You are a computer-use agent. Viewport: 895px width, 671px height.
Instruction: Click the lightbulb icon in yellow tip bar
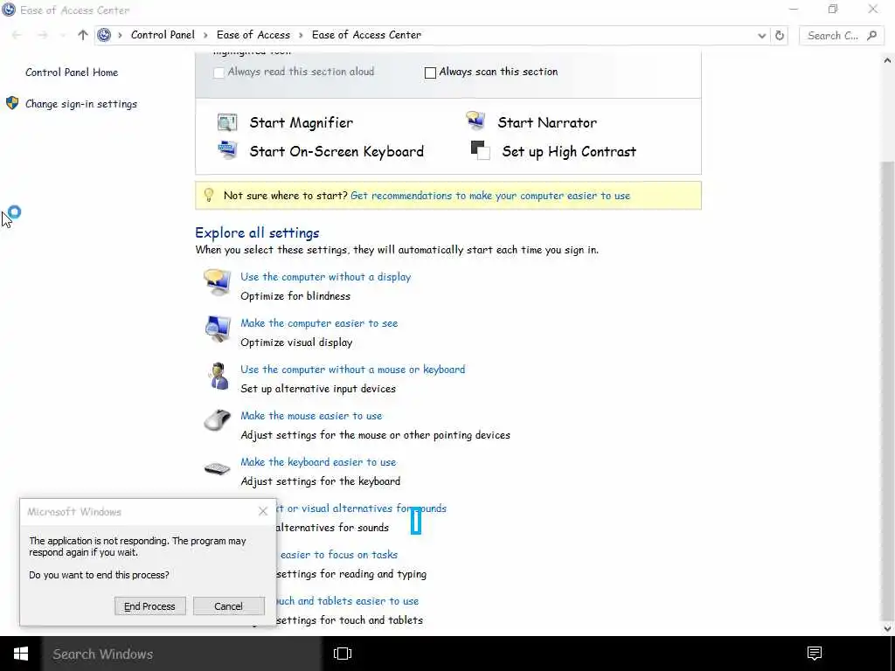208,195
